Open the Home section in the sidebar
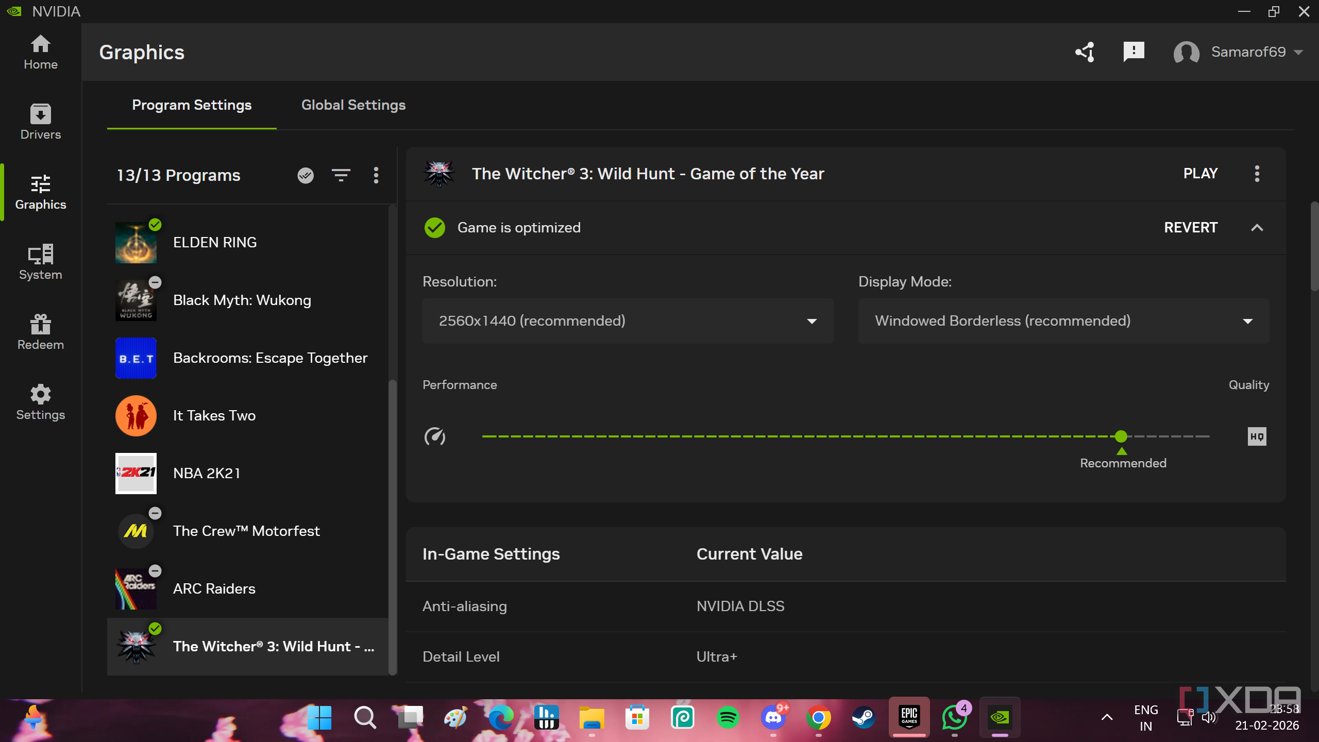The height and width of the screenshot is (742, 1319). (x=40, y=52)
